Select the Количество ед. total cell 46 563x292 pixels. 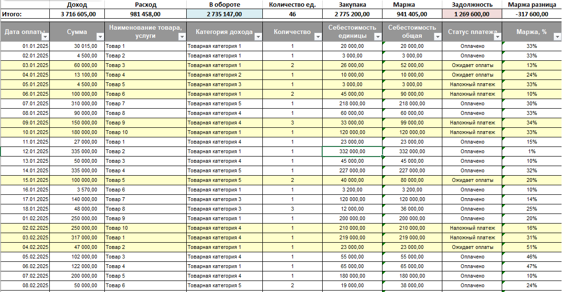pos(293,14)
